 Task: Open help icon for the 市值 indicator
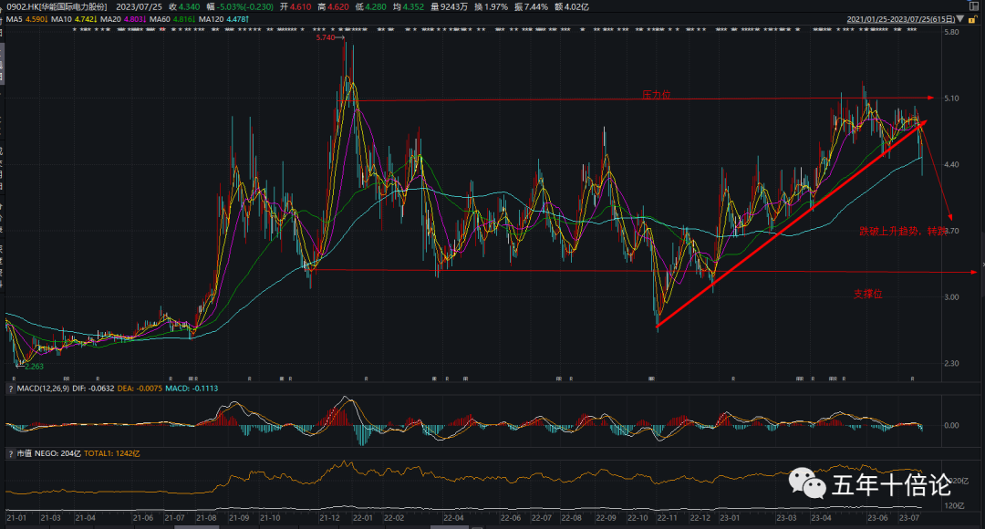tap(10, 453)
